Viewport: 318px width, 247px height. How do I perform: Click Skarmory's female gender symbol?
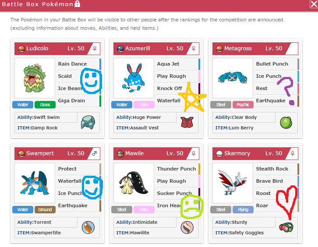point(293,153)
